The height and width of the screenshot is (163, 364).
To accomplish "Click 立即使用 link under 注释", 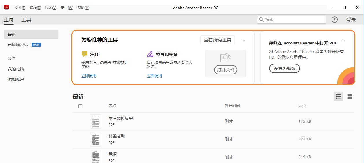I will click(x=89, y=76).
